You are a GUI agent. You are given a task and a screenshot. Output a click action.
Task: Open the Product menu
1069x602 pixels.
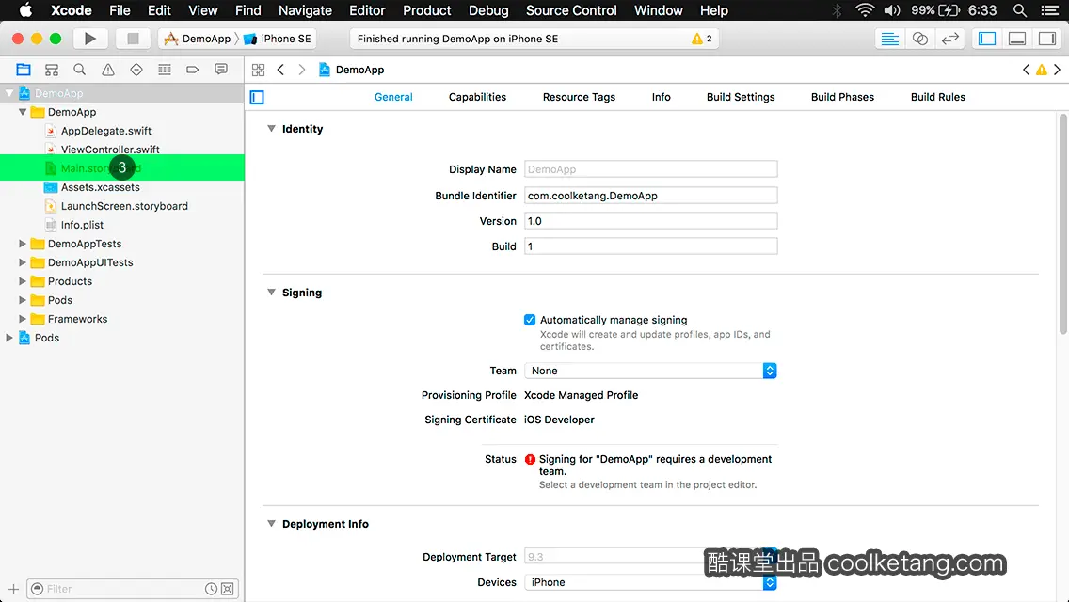click(427, 10)
